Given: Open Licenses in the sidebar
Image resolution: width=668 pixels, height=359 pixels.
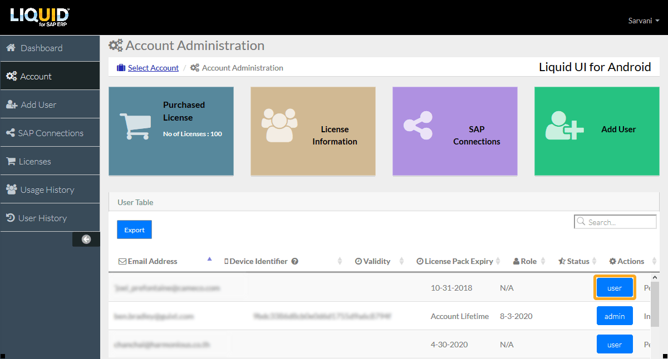Looking at the screenshot, I should (50, 161).
